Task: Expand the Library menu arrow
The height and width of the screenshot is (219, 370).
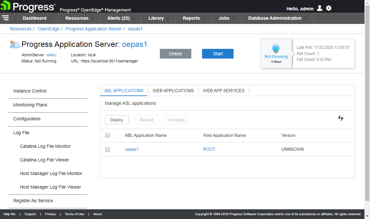Action: click(168, 18)
